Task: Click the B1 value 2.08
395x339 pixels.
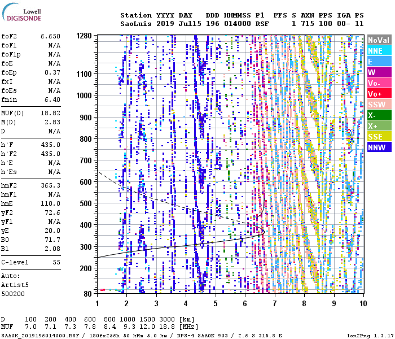Action: coord(52,249)
